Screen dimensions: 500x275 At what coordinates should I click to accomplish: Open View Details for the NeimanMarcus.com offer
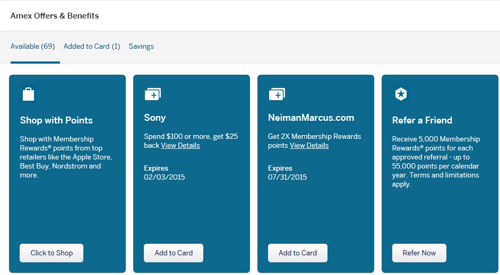pyautogui.click(x=309, y=146)
